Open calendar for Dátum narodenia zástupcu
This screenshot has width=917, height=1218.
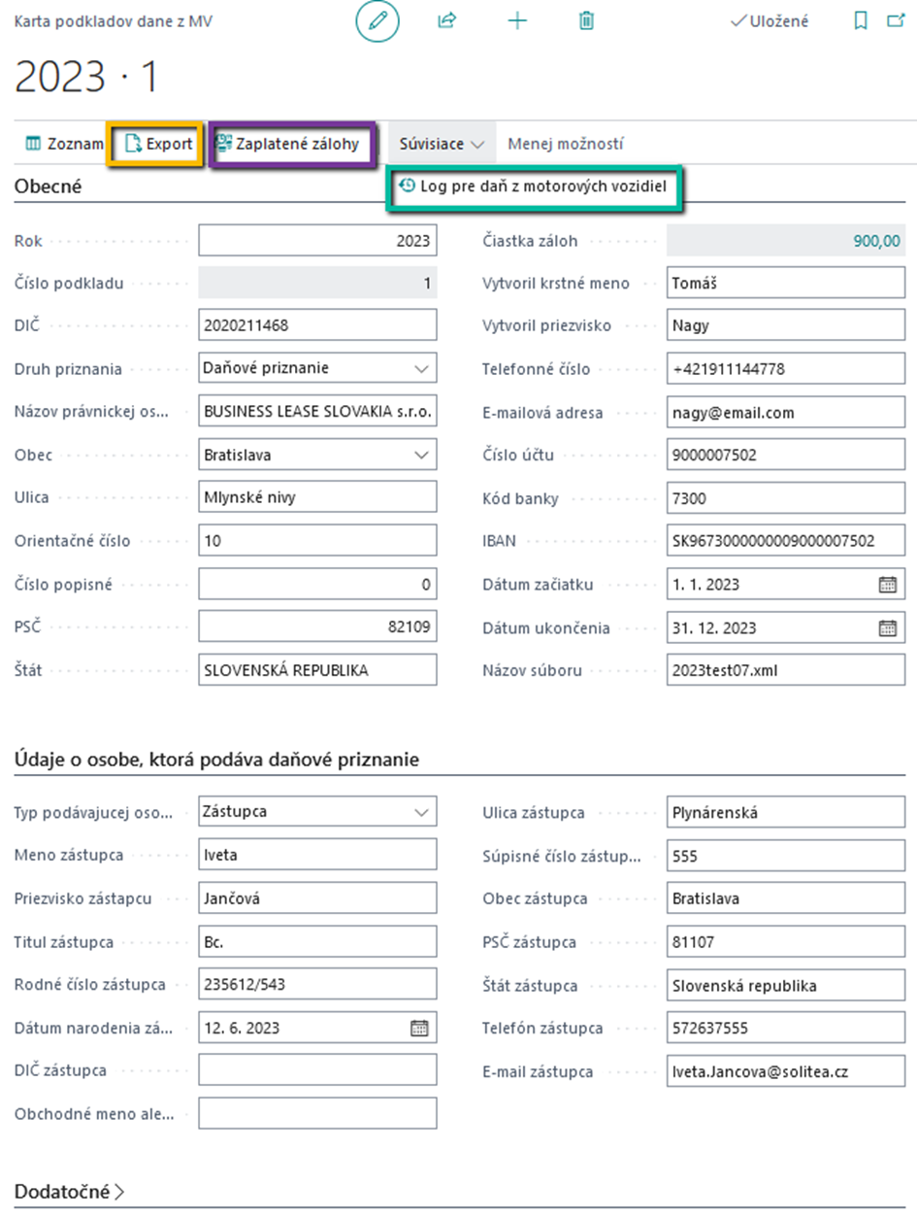coord(419,1028)
